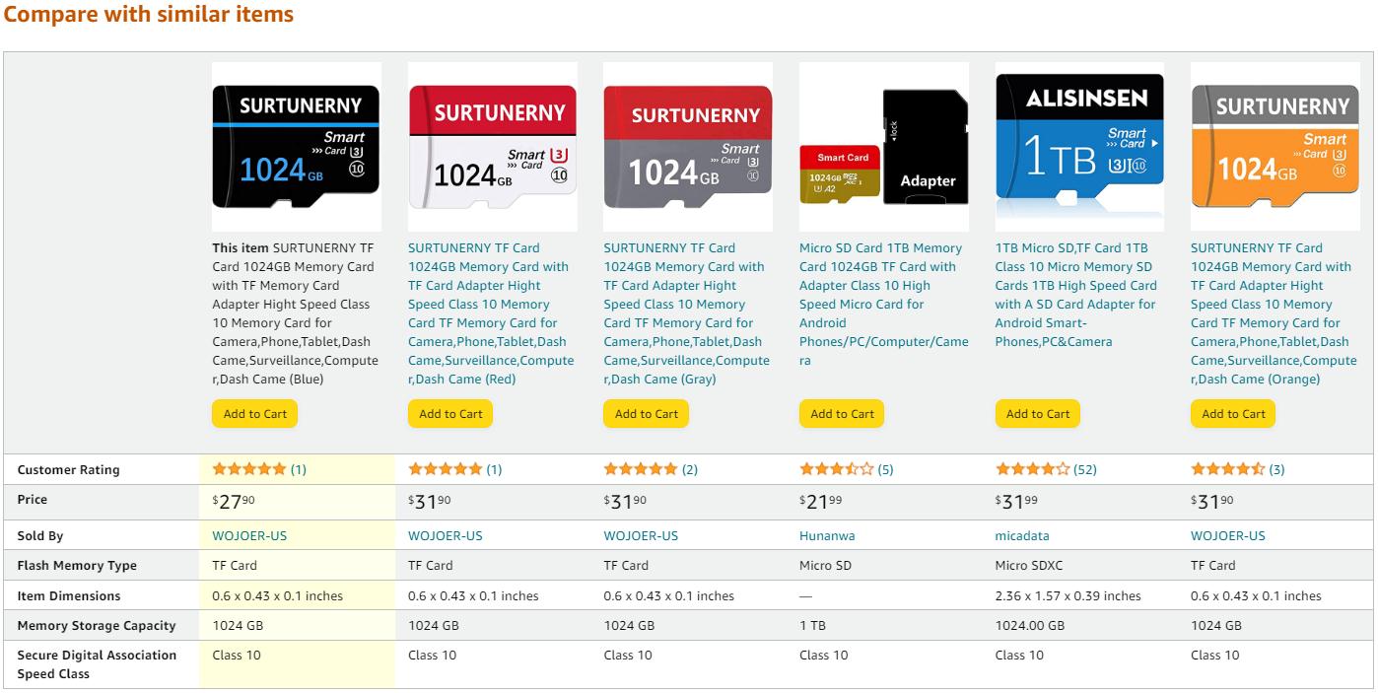Image resolution: width=1378 pixels, height=693 pixels.
Task: Click the "Customer Rating" row label
Action: (x=69, y=470)
